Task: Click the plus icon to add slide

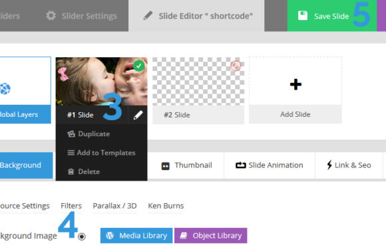Action: 295,84
